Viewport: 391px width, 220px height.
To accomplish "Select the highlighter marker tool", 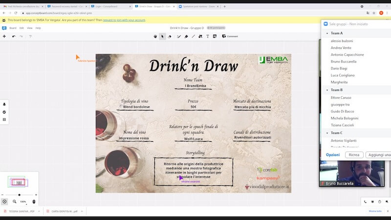I will point(186,36).
